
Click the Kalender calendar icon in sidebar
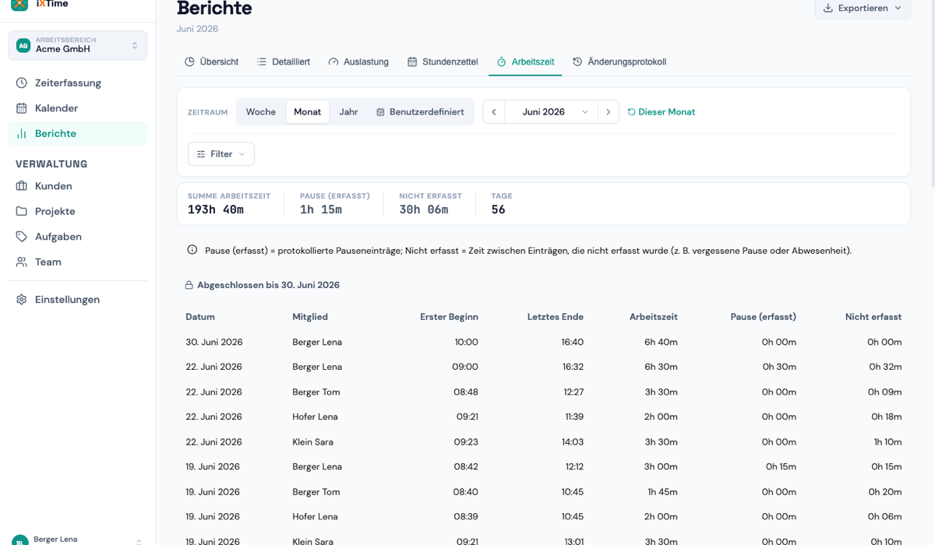coord(22,108)
